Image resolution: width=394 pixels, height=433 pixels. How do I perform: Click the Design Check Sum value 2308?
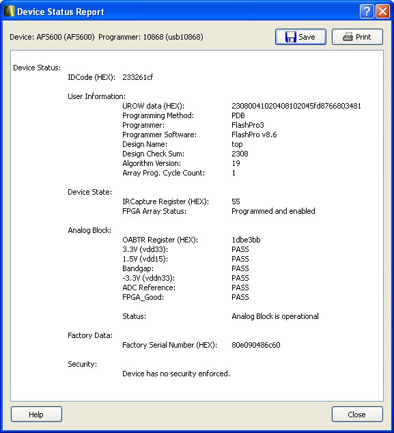(x=240, y=154)
